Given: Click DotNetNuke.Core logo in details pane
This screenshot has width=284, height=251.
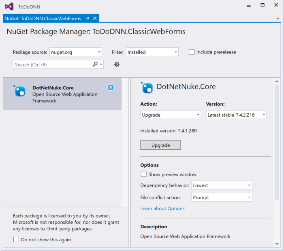Looking at the screenshot, I should click(147, 87).
